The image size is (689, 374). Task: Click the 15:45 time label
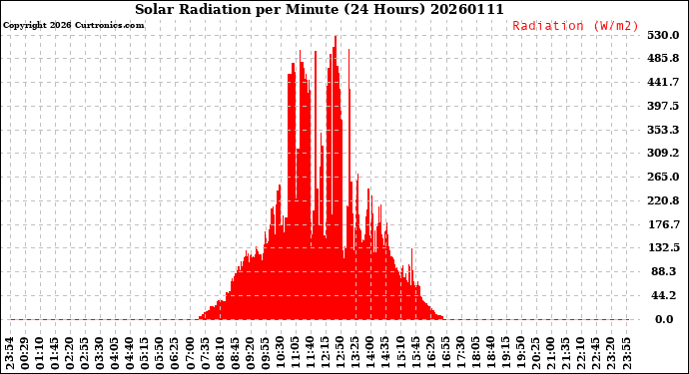click(414, 354)
